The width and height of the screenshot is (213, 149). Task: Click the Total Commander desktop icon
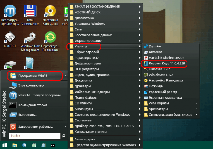coord(30,15)
